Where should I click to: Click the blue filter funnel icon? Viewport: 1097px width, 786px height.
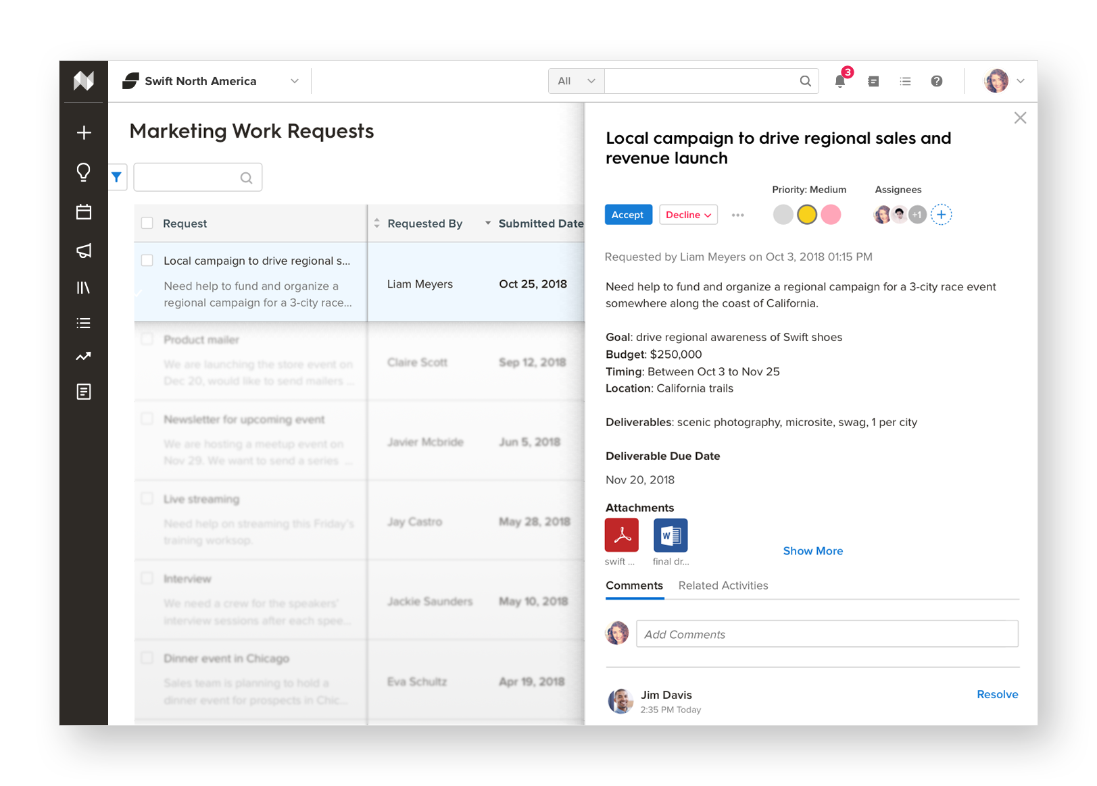click(x=117, y=178)
